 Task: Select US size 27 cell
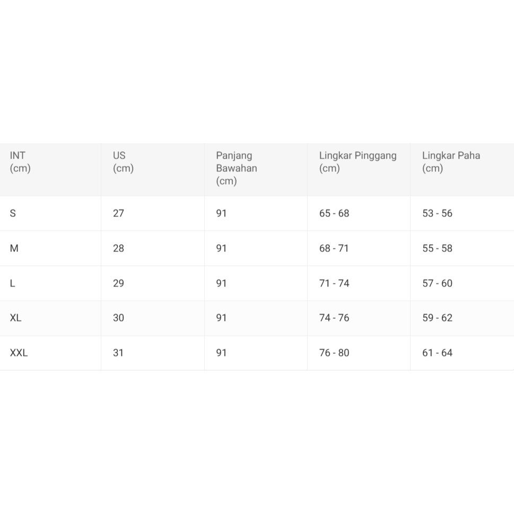pos(118,213)
